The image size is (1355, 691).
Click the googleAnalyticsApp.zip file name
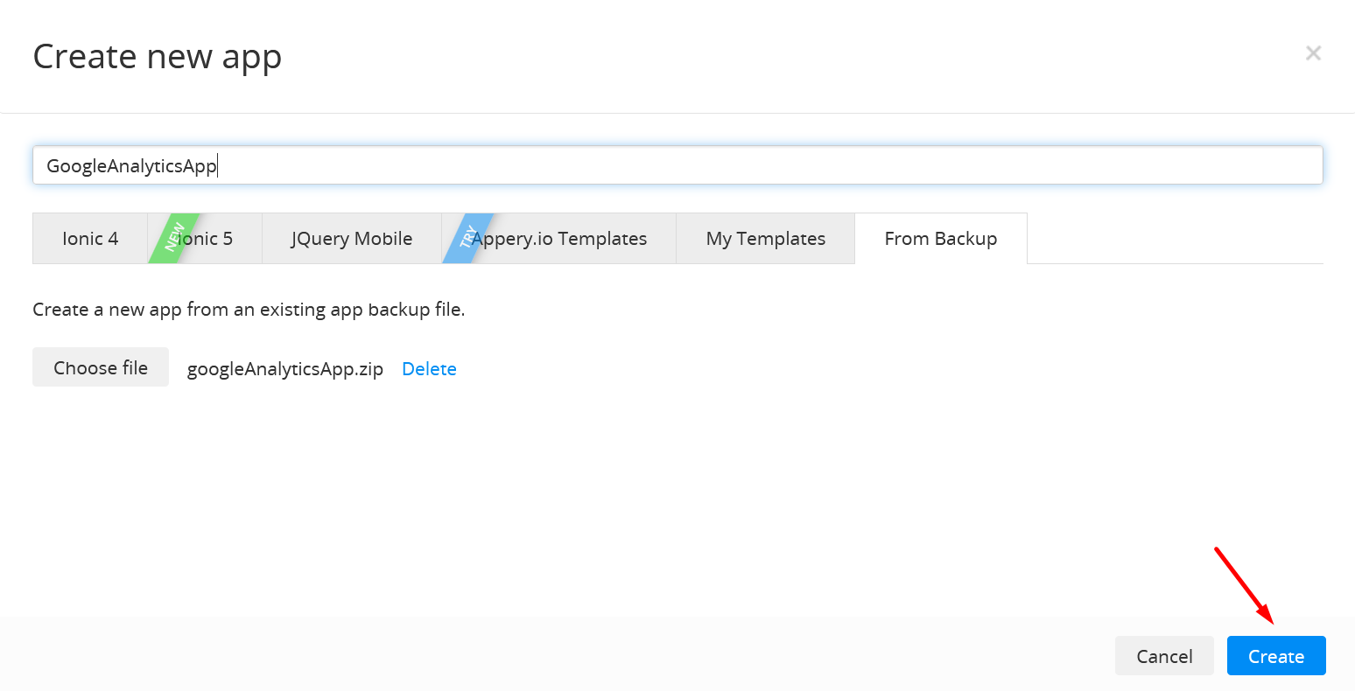285,369
